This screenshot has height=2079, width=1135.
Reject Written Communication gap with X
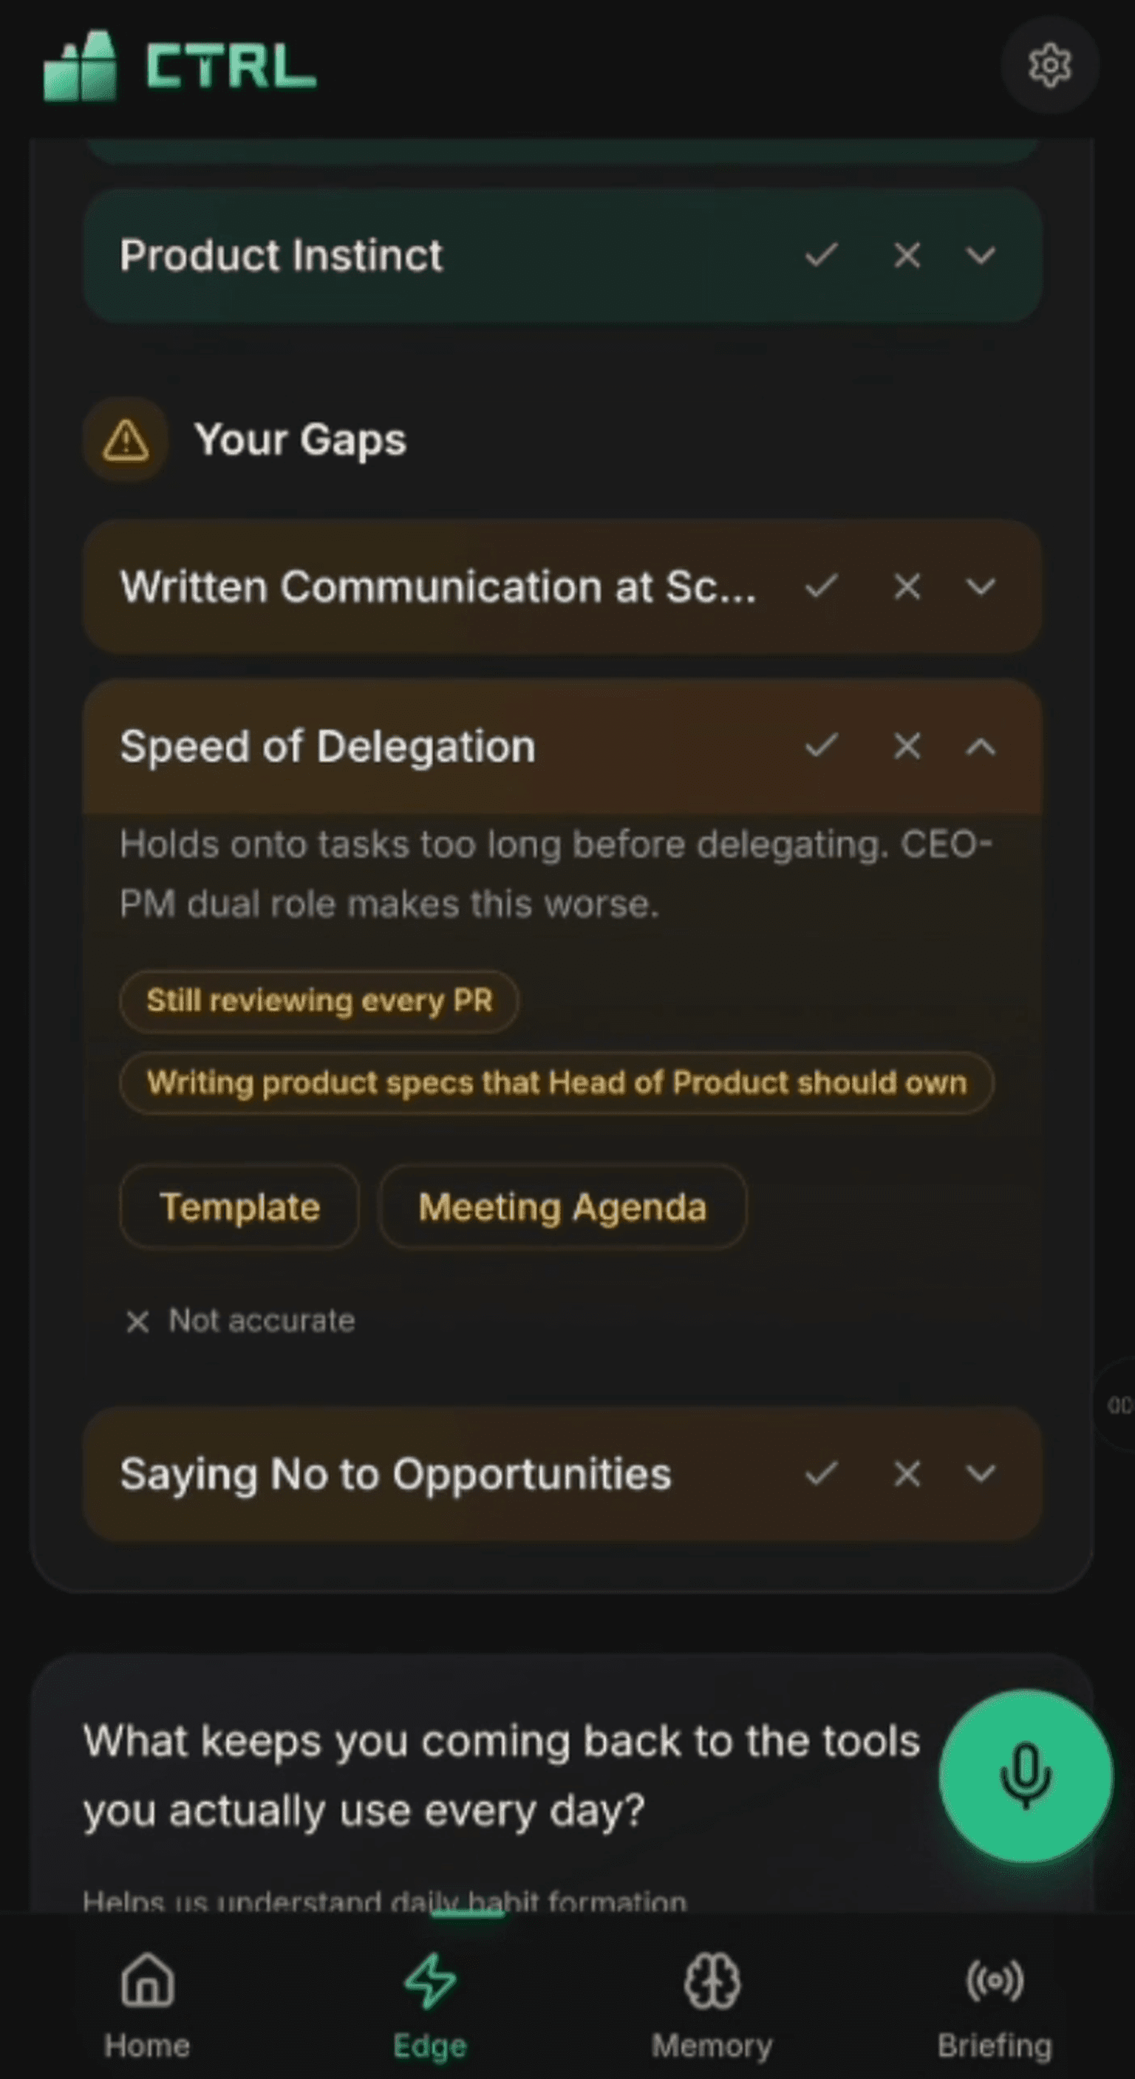(907, 587)
